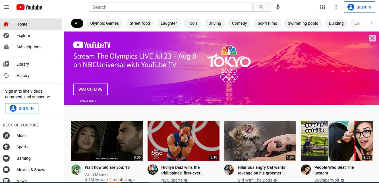Click the Tokyo 2020 Olympics banner logo
Viewport: 379px width, 183px height.
(229, 63)
